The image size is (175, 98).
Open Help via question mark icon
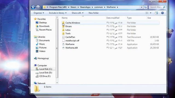(x=162, y=13)
